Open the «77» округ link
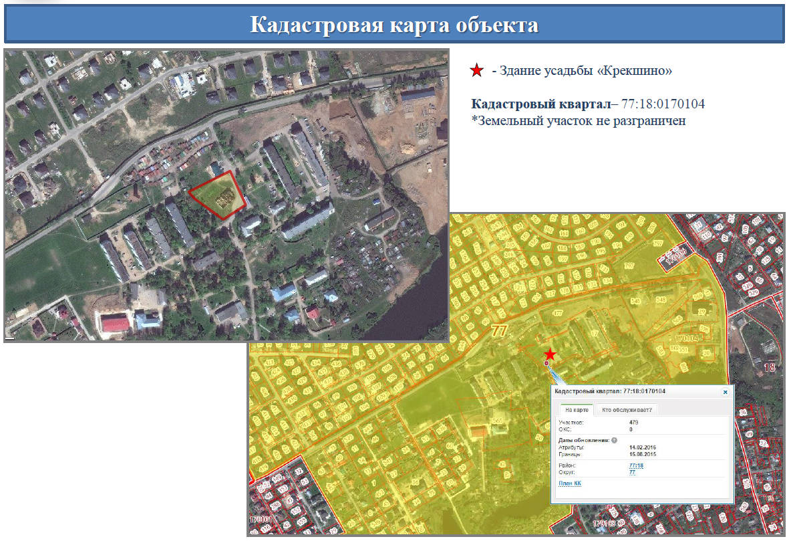This screenshot has width=789, height=541. click(632, 472)
